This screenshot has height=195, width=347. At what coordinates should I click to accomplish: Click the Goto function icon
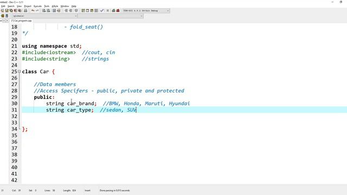pos(54,11)
